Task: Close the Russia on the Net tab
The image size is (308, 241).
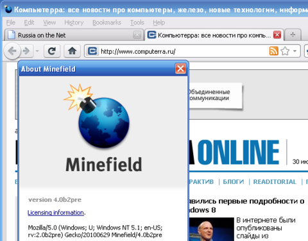Action: pyautogui.click(x=137, y=35)
